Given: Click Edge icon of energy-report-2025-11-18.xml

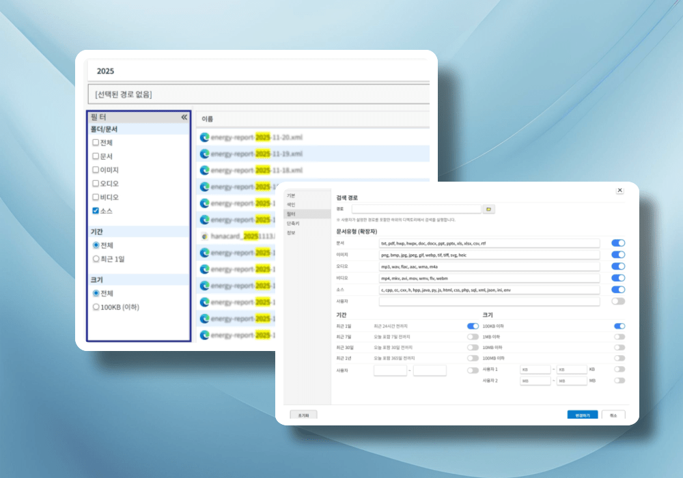Looking at the screenshot, I should 204,170.
